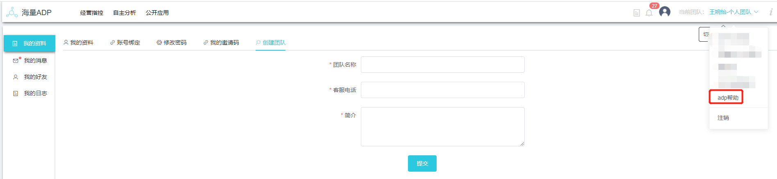Click the 海量ADP logo icon
This screenshot has height=179, width=777.
tap(12, 12)
